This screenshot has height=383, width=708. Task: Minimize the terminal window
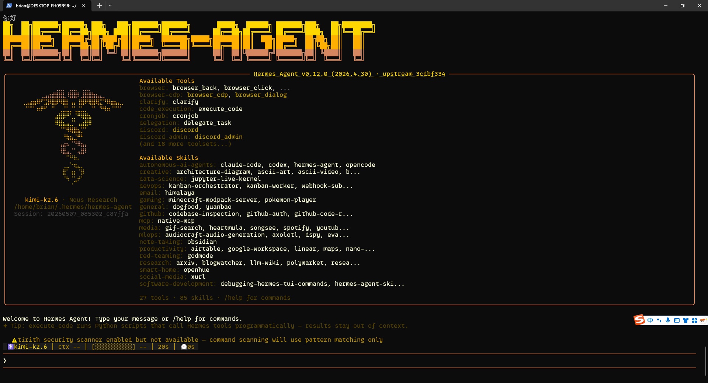(666, 6)
